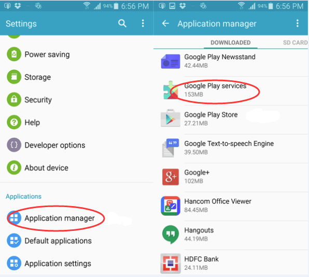Tap Dropbox icon in right status bar
The width and height of the screenshot is (309, 277).
pyautogui.click(x=182, y=6)
